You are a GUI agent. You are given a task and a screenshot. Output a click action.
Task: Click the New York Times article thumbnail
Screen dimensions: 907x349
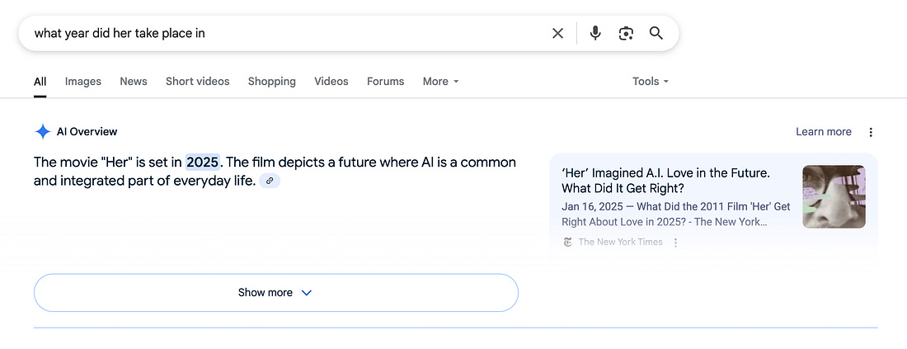(x=834, y=197)
